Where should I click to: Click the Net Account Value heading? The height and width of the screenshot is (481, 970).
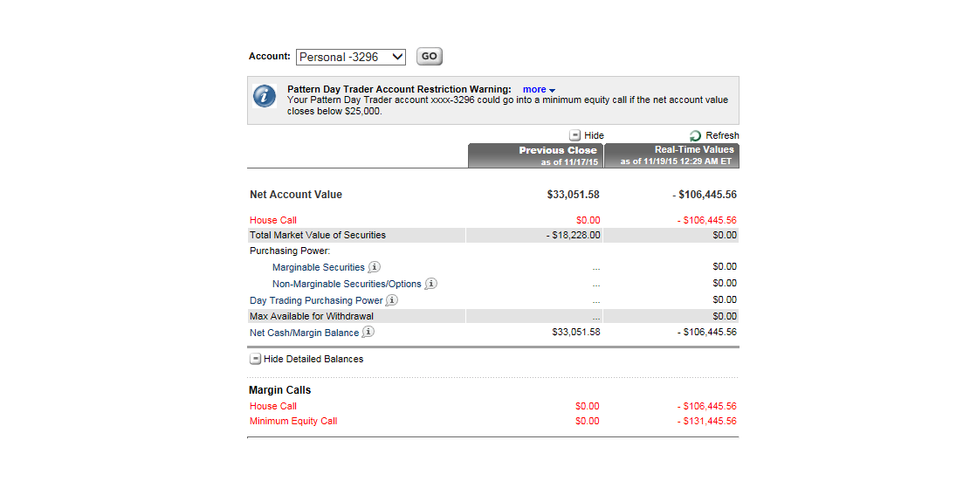pyautogui.click(x=296, y=195)
